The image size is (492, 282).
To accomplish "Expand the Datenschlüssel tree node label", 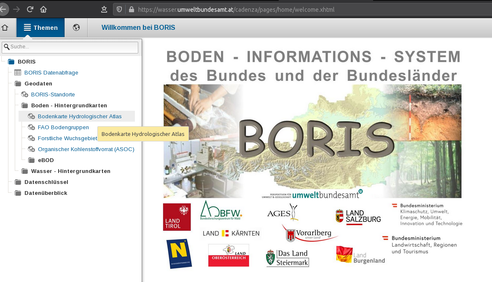I will coord(46,182).
